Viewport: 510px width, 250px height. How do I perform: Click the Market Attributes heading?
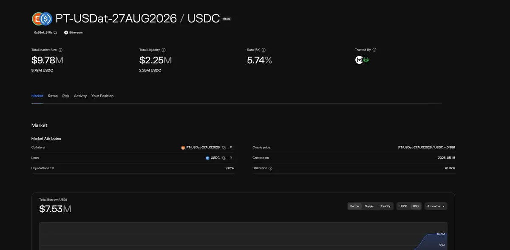(46, 139)
